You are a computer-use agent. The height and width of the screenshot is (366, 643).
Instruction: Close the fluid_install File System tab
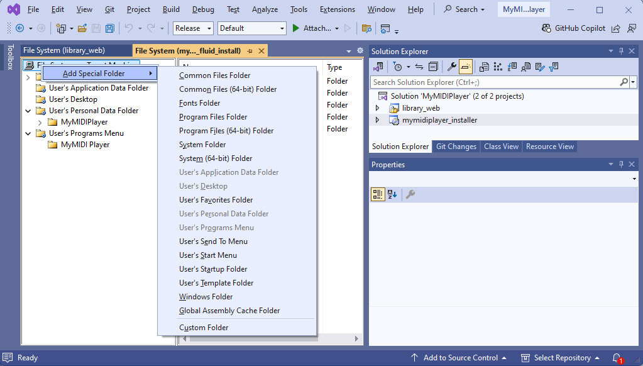261,51
